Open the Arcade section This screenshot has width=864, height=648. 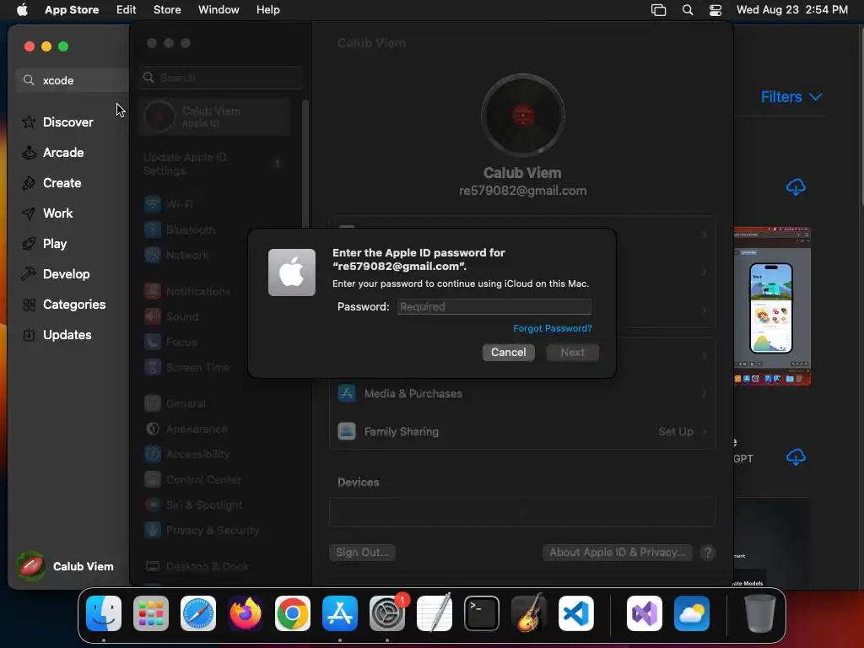53,153
